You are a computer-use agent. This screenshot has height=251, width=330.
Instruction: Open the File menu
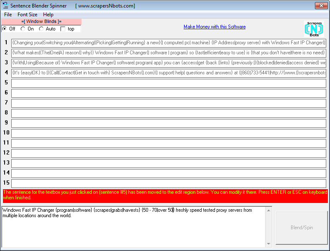[8, 15]
